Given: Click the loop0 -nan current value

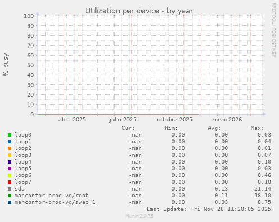Looking at the screenshot, I should tap(135, 135).
